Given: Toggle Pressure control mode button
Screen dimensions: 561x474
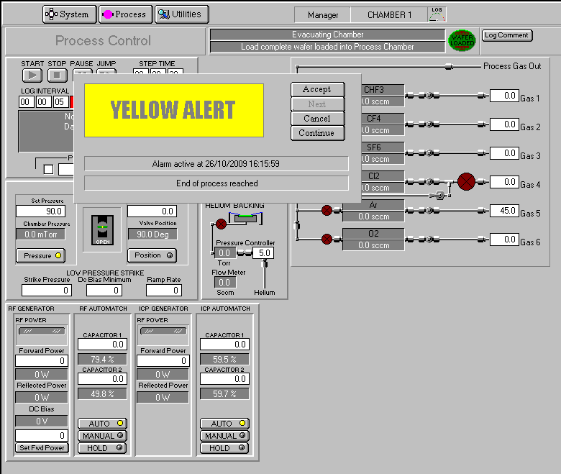Looking at the screenshot, I should [40, 255].
